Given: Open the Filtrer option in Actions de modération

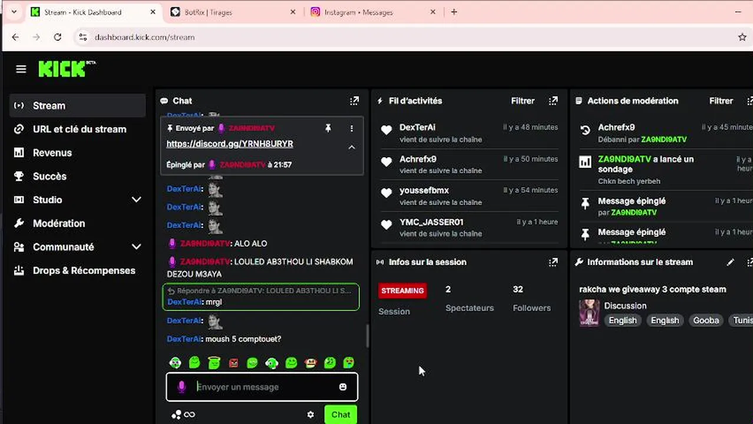Looking at the screenshot, I should pos(721,101).
